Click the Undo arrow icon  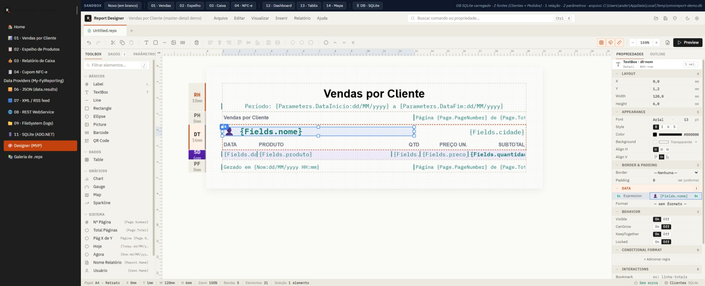[x=89, y=43]
